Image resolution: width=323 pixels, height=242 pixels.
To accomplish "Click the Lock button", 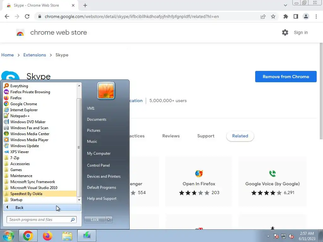I will coord(95,220).
